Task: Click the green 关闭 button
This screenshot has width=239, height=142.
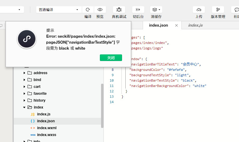Action: coord(111,58)
